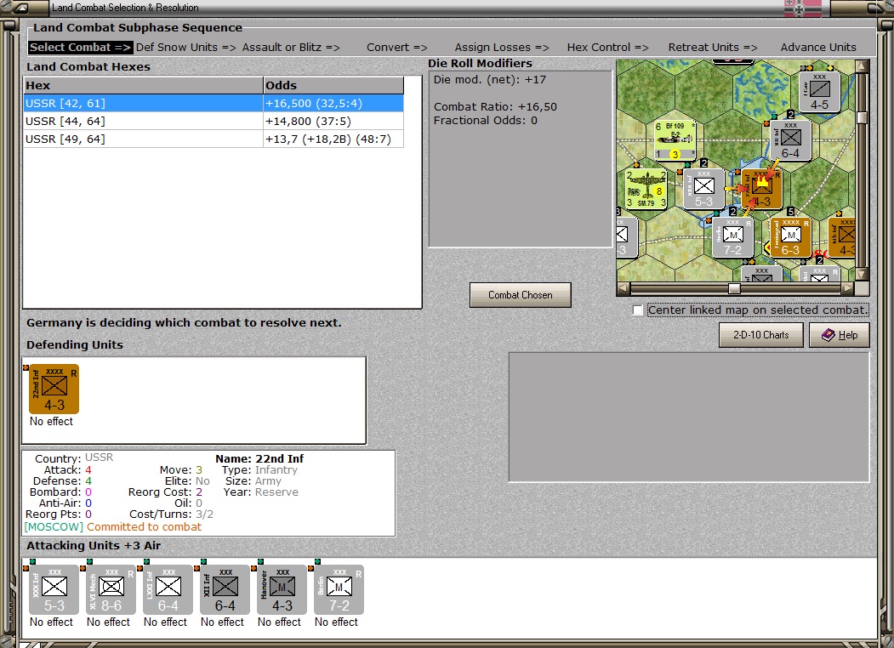The width and height of the screenshot is (894, 648).
Task: Select the Hanover 4-3 militia attacking counter
Action: click(282, 590)
